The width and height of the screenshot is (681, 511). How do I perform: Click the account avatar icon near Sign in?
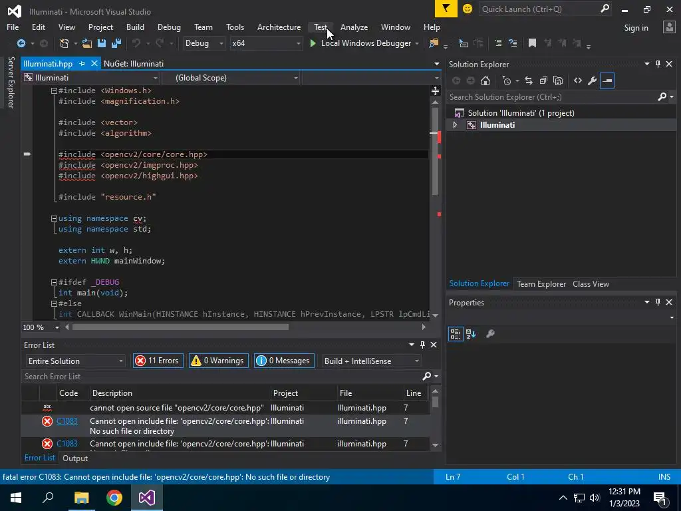click(x=669, y=27)
